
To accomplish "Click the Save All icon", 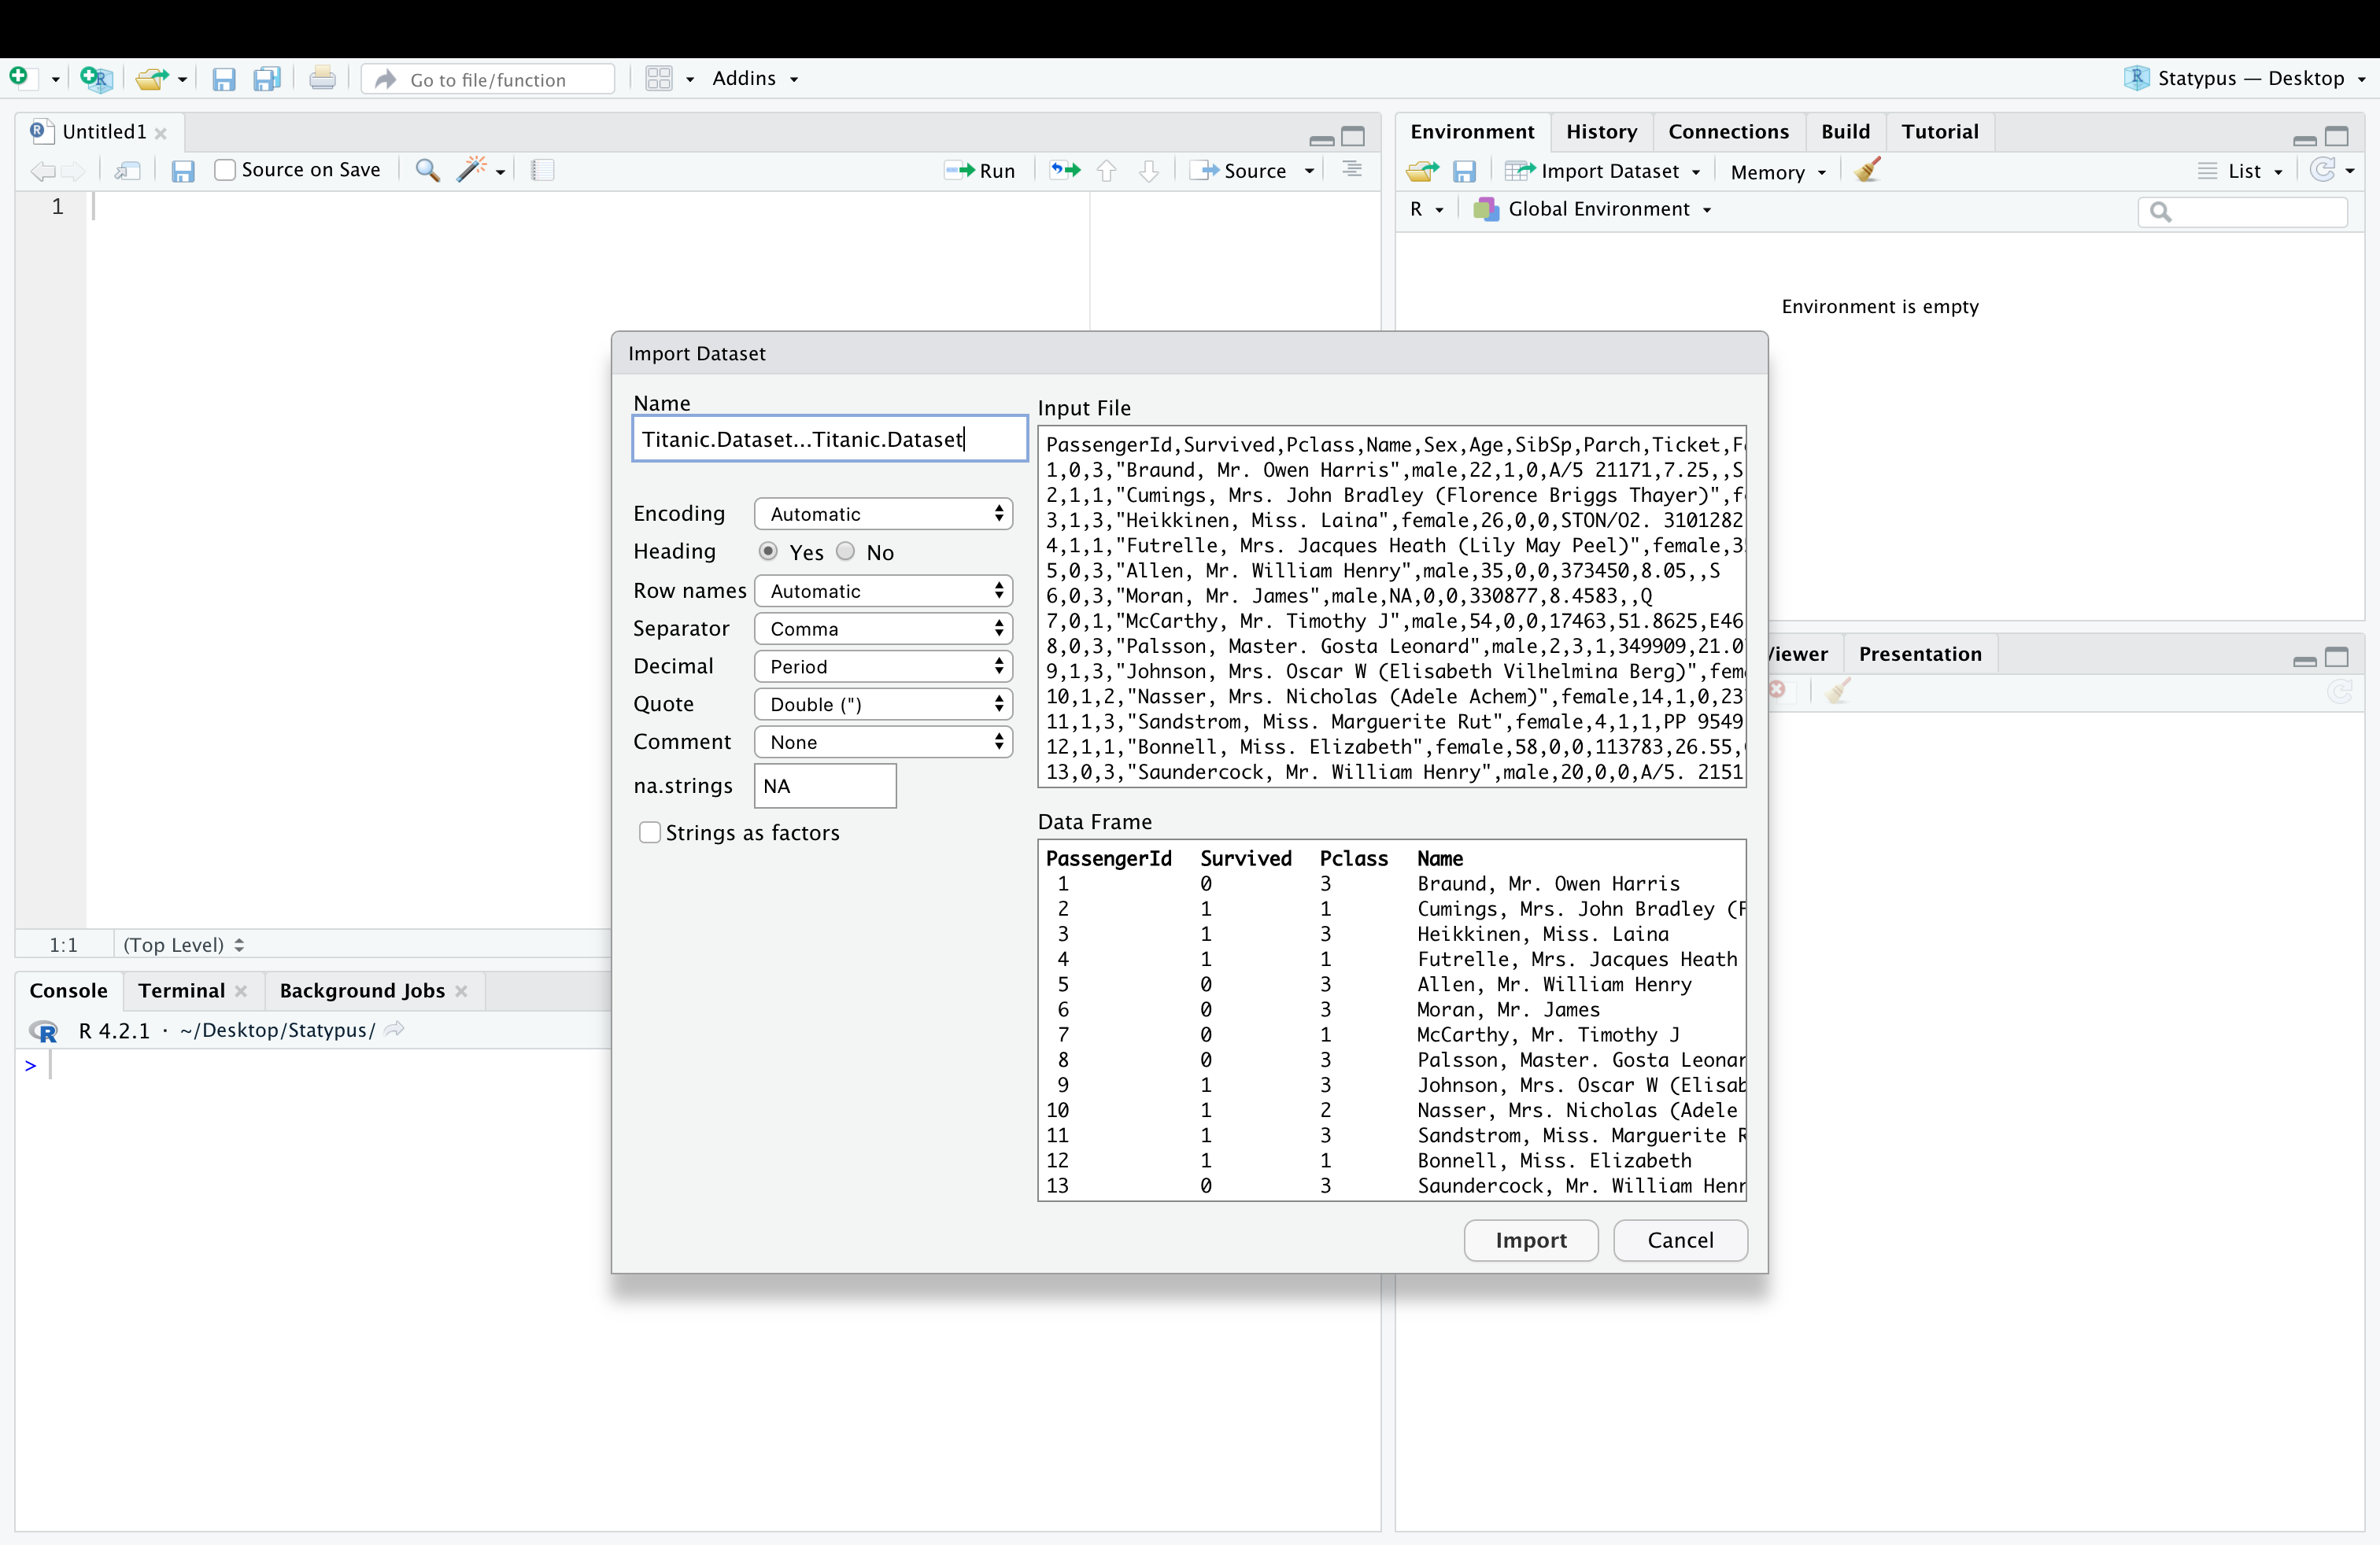I will coord(267,79).
